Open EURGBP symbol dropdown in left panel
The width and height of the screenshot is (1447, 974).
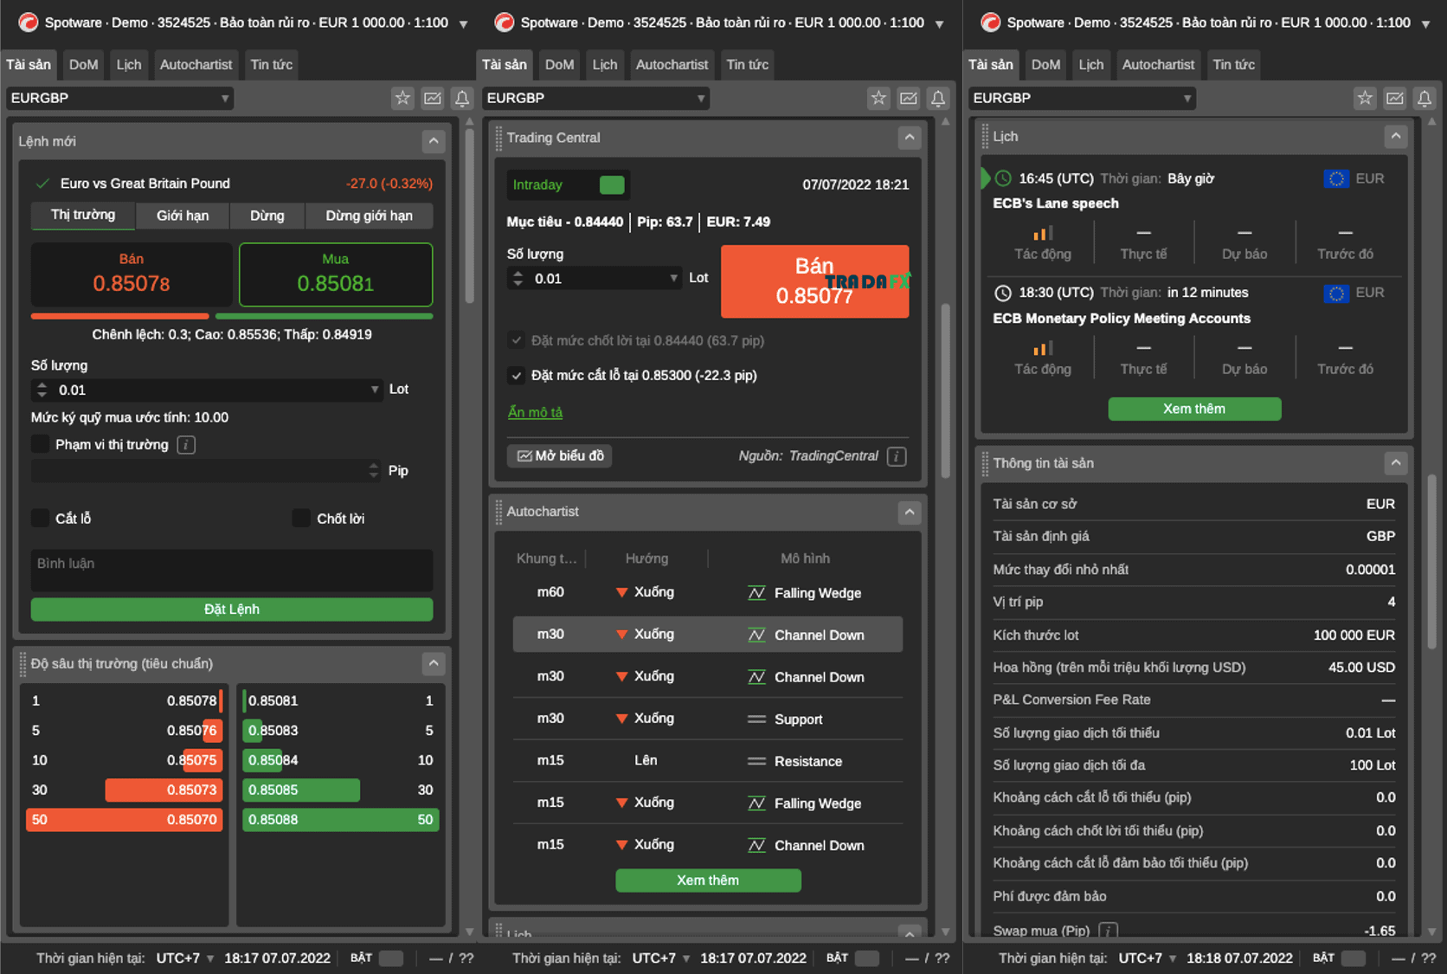(x=120, y=99)
